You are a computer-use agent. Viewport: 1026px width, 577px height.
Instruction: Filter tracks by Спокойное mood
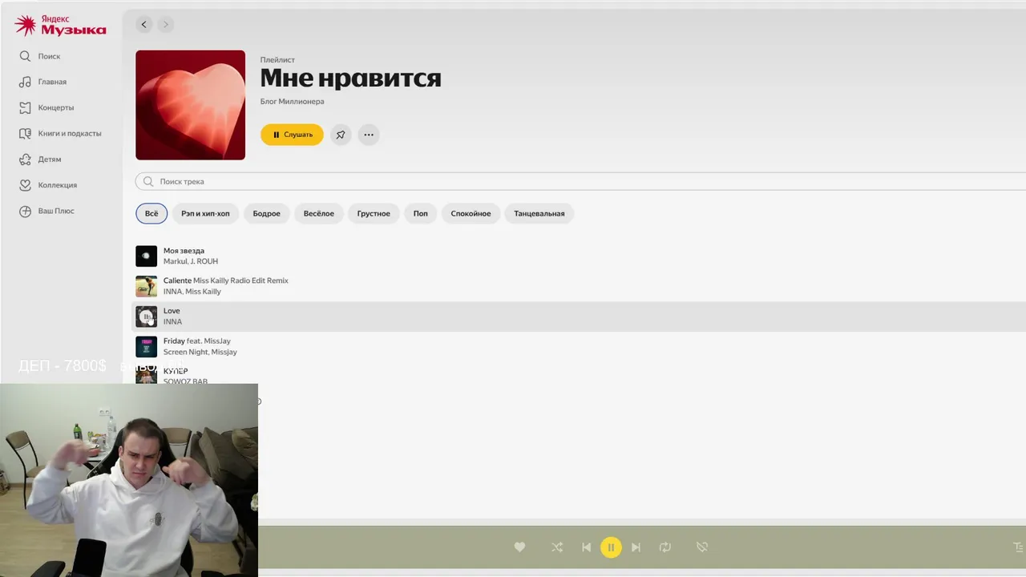coord(471,213)
